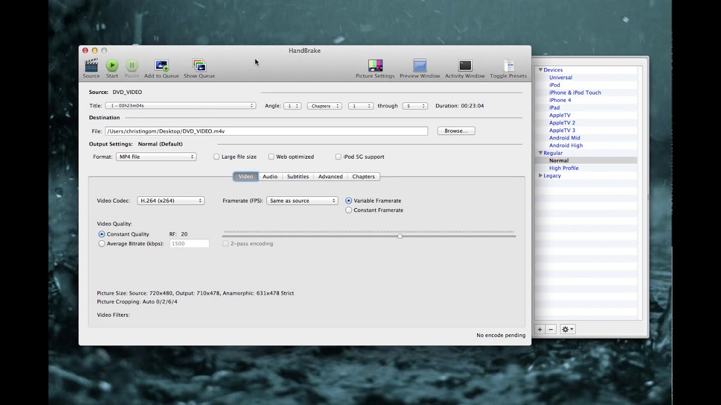Image resolution: width=721 pixels, height=405 pixels.
Task: Enable the Large file size checkbox
Action: pyautogui.click(x=216, y=157)
